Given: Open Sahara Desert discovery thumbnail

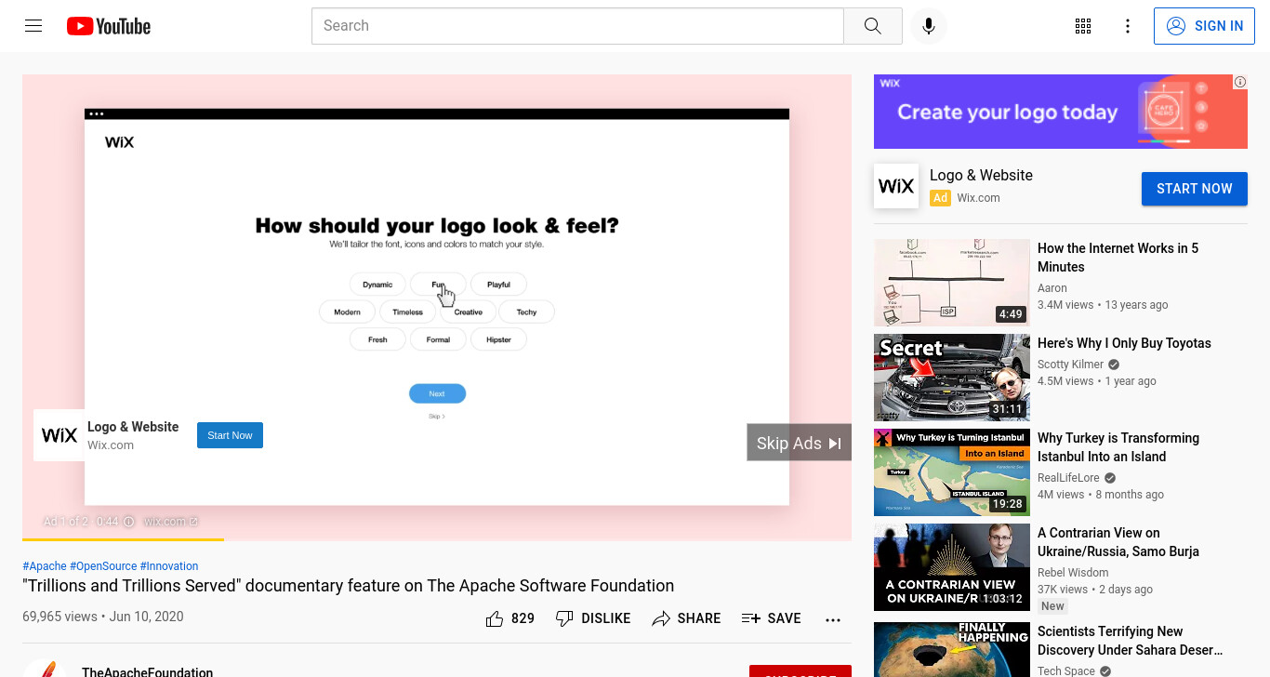Looking at the screenshot, I should point(952,649).
